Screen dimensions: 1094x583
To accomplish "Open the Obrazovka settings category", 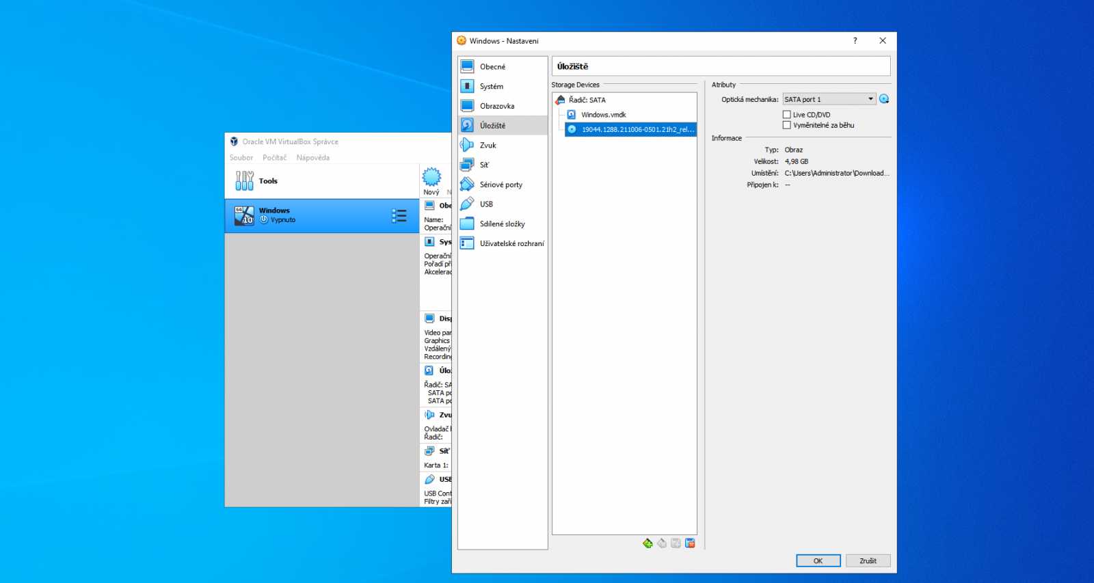I will click(503, 106).
